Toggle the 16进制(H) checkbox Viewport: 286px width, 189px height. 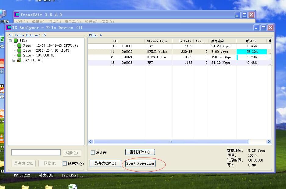click(x=65, y=163)
